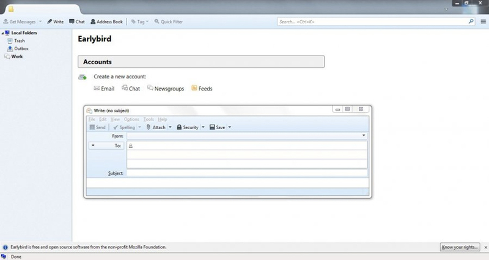Dismiss the Mozilla Foundation notification bar

pyautogui.click(x=485, y=247)
